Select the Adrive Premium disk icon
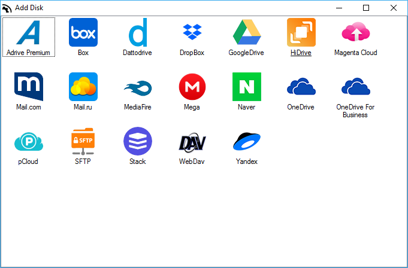 29,32
